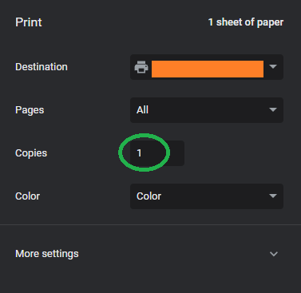The image size is (301, 293).
Task: Click the number 1 inside Copies box
Action: point(139,153)
